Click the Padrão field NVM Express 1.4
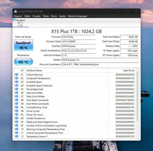The height and width of the screenshot is (151, 153). [x=100, y=60]
